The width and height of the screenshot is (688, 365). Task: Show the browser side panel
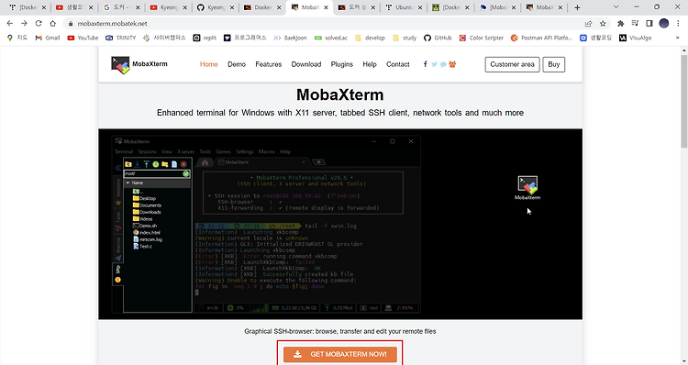point(649,23)
